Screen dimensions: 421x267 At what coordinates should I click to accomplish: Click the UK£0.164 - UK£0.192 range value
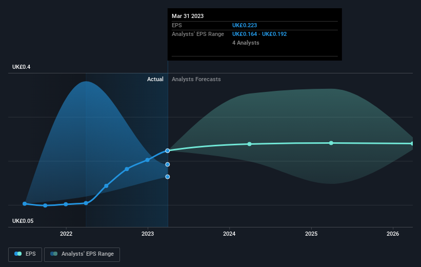pos(259,34)
